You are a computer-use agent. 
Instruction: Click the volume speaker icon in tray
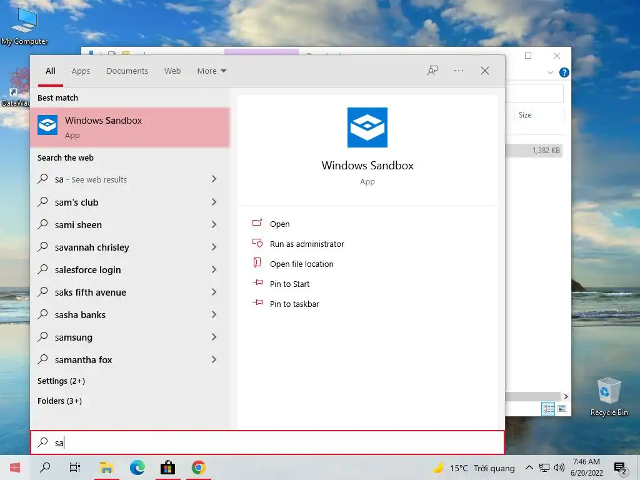pyautogui.click(x=559, y=467)
